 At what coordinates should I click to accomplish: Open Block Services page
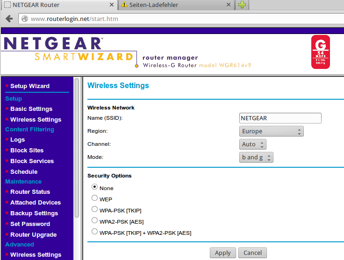(x=32, y=161)
